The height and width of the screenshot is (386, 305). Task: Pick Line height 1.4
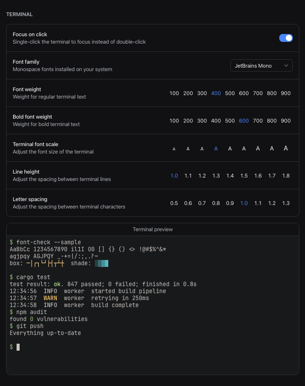click(x=230, y=176)
